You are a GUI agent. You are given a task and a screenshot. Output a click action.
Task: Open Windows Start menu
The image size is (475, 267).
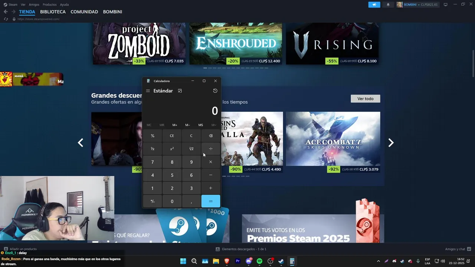click(183, 261)
